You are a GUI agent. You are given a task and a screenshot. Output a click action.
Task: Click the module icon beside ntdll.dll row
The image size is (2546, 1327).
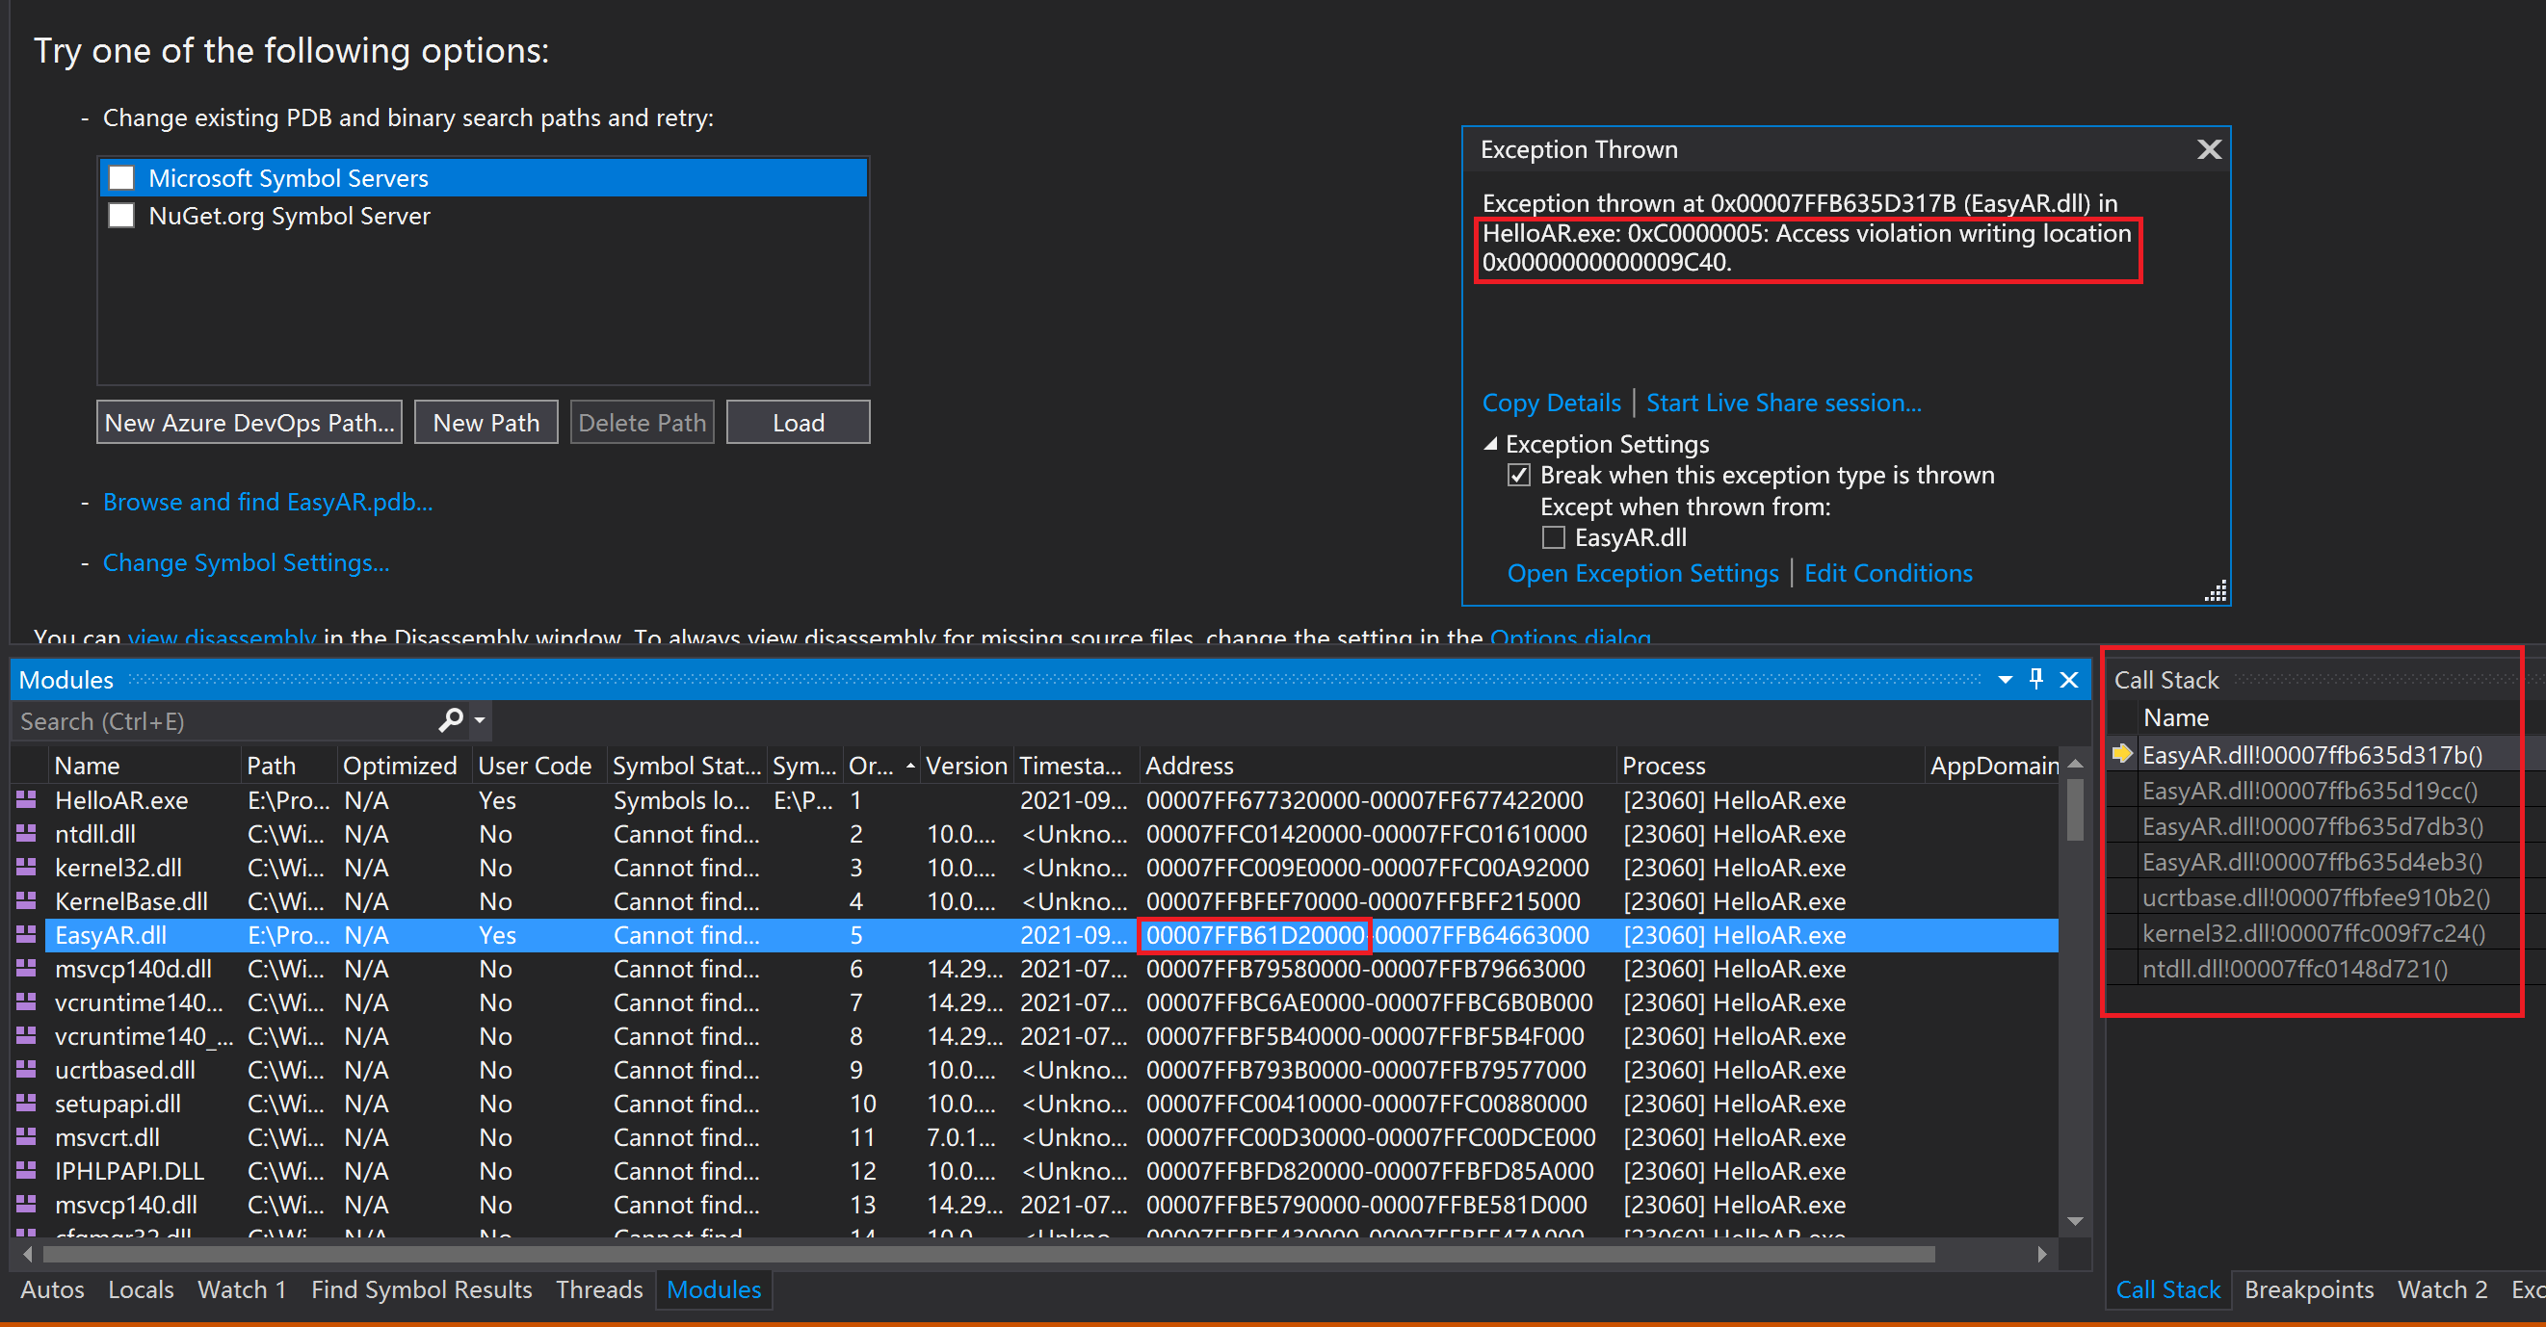coord(27,833)
